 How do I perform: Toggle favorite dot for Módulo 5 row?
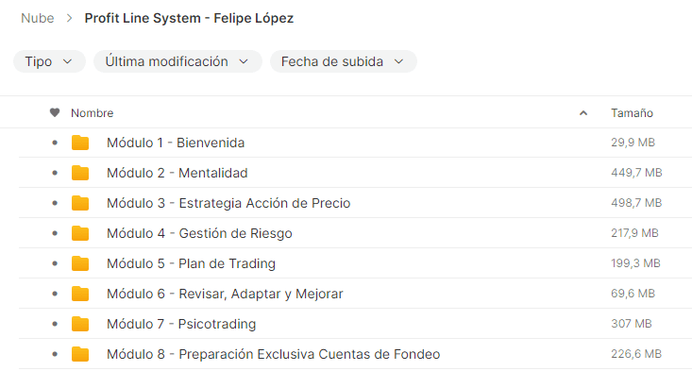click(x=55, y=263)
